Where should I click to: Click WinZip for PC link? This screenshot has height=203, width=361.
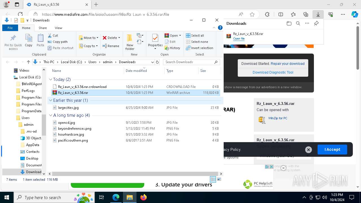pos(278,118)
